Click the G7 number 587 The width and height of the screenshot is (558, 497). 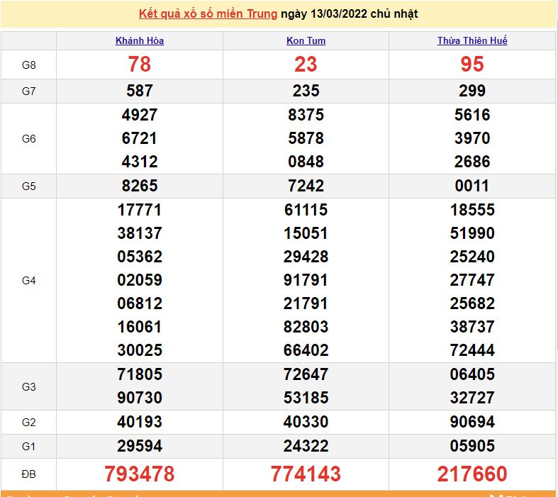pos(140,91)
